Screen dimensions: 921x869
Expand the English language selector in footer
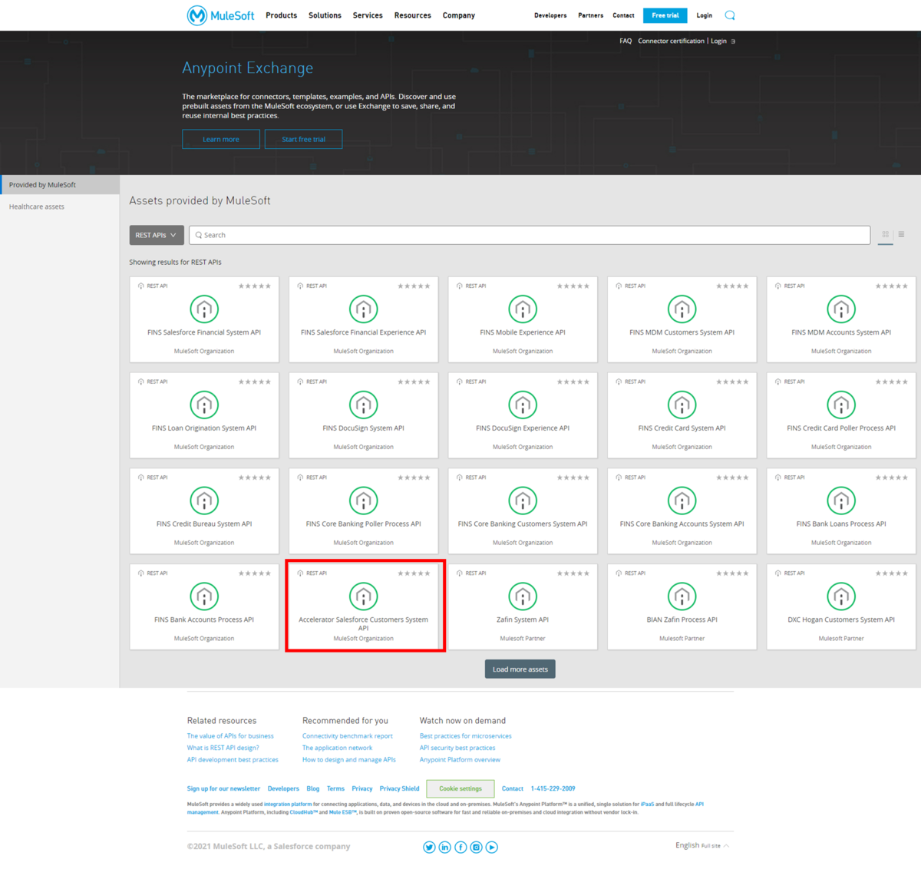pos(702,845)
